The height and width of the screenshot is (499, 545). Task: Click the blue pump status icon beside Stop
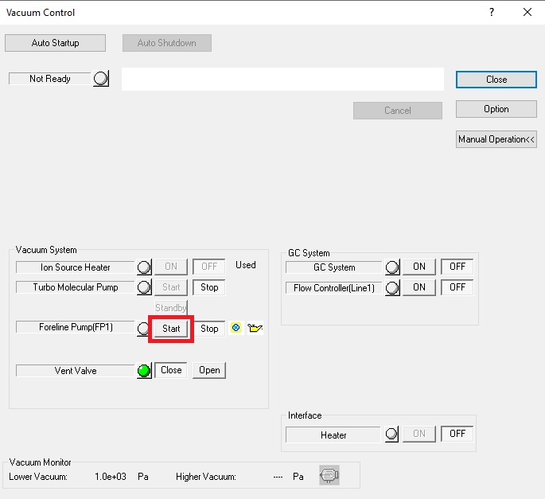click(x=236, y=328)
